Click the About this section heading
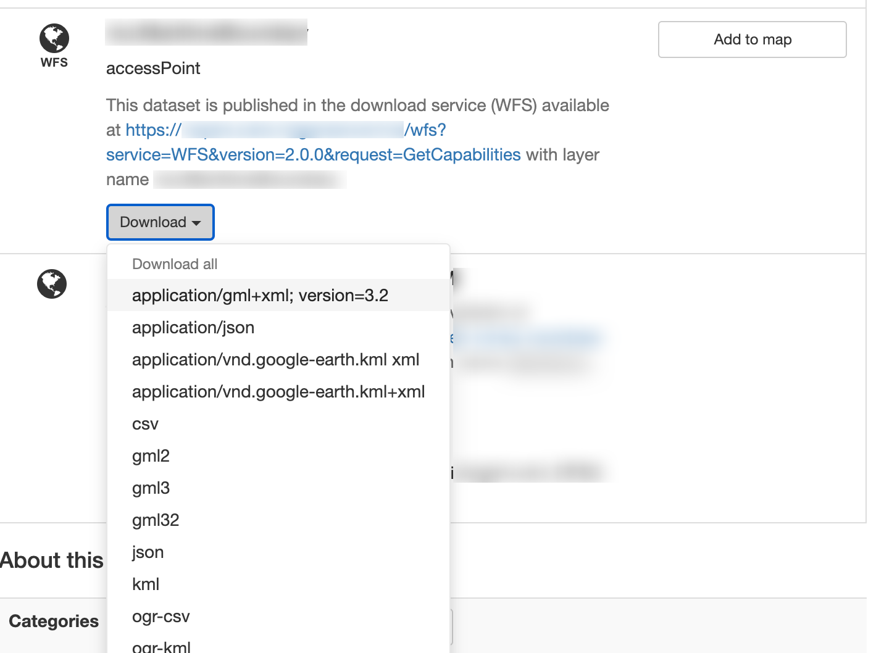Viewport: 884px width, 653px height. tap(52, 560)
